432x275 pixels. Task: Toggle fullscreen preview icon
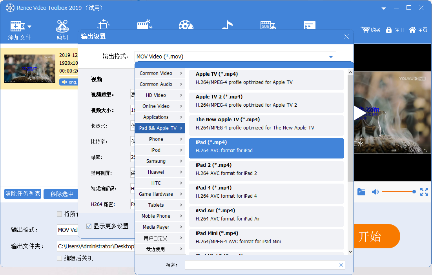(x=424, y=192)
